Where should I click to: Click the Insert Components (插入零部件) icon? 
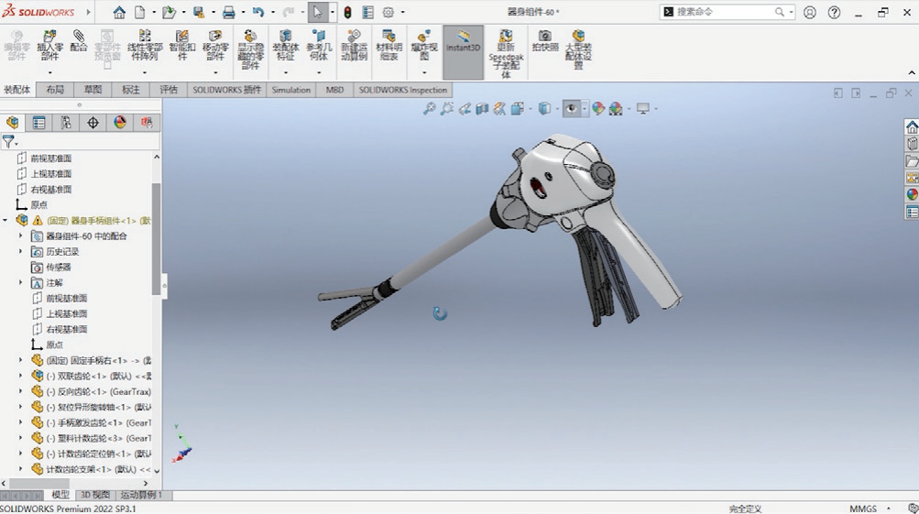tap(49, 37)
